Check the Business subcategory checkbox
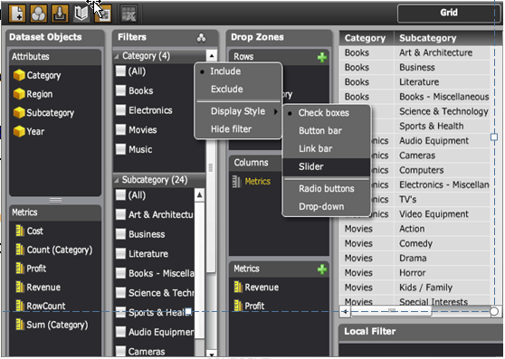The image size is (505, 359). pos(120,234)
